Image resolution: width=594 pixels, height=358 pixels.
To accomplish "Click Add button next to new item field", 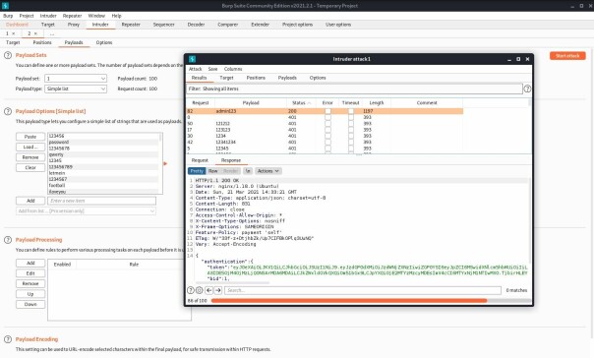I will coord(30,201).
